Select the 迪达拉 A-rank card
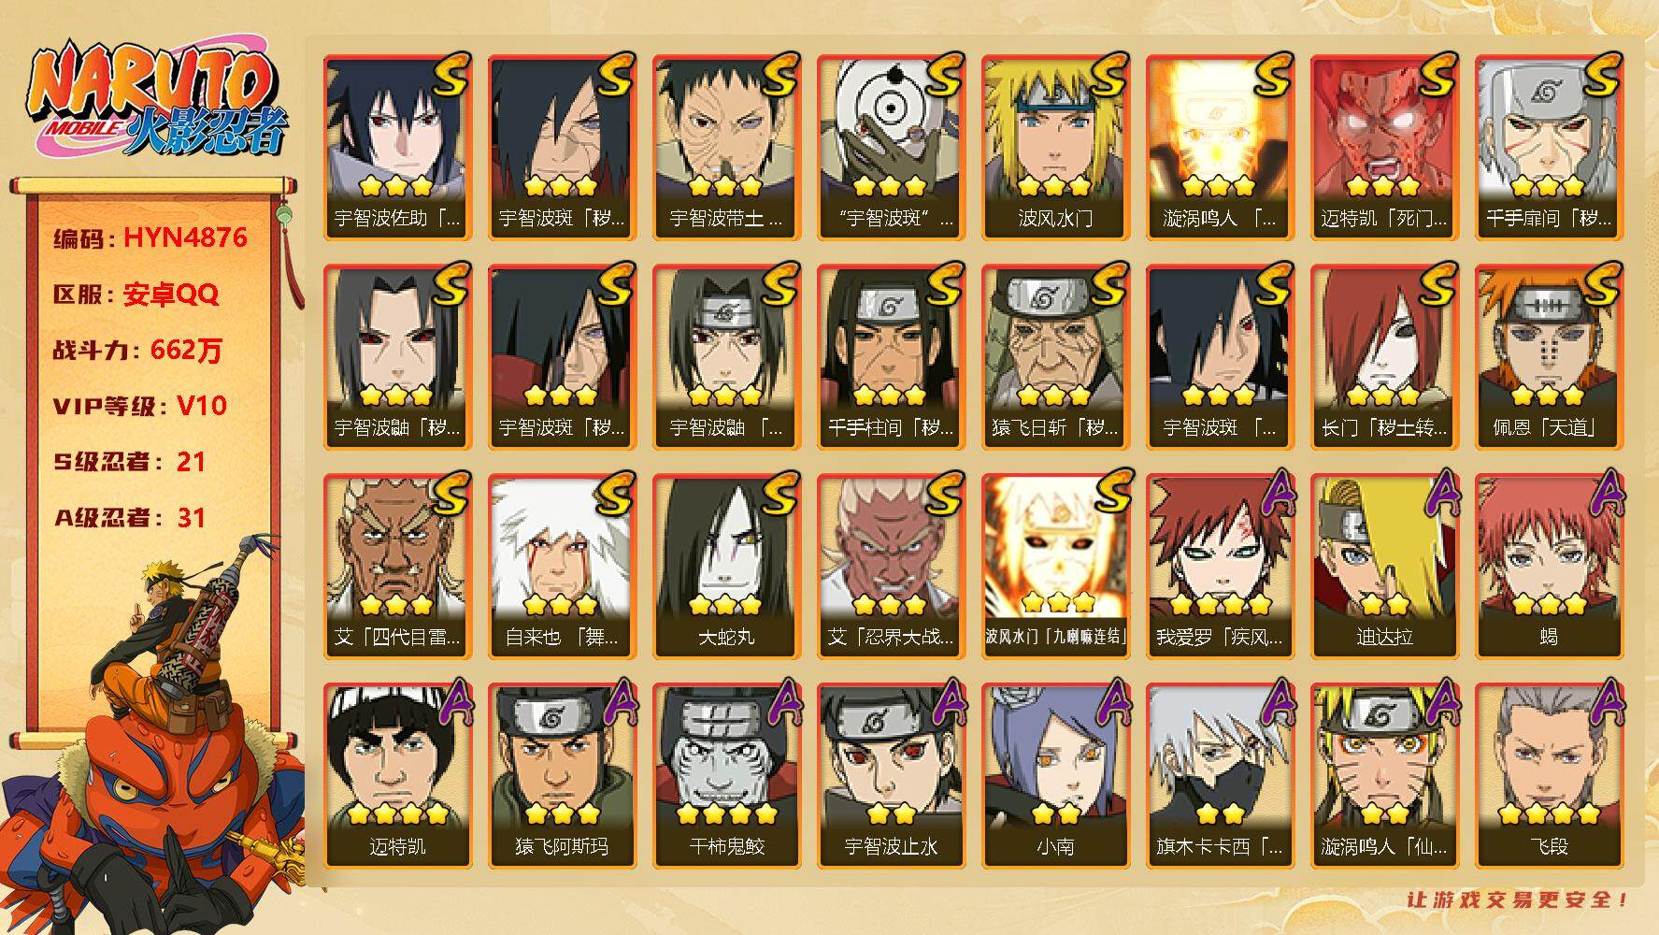The image size is (1659, 935). pyautogui.click(x=1384, y=567)
